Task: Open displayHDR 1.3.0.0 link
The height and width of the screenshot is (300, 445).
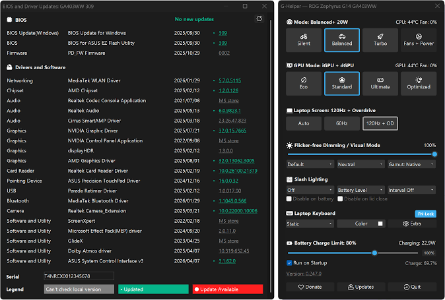Action: [226, 151]
